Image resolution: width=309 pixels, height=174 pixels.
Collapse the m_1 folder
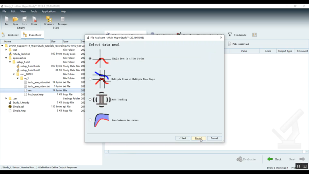[18, 78]
